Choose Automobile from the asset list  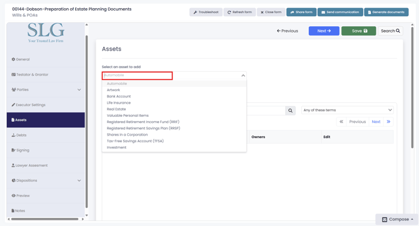click(x=174, y=84)
